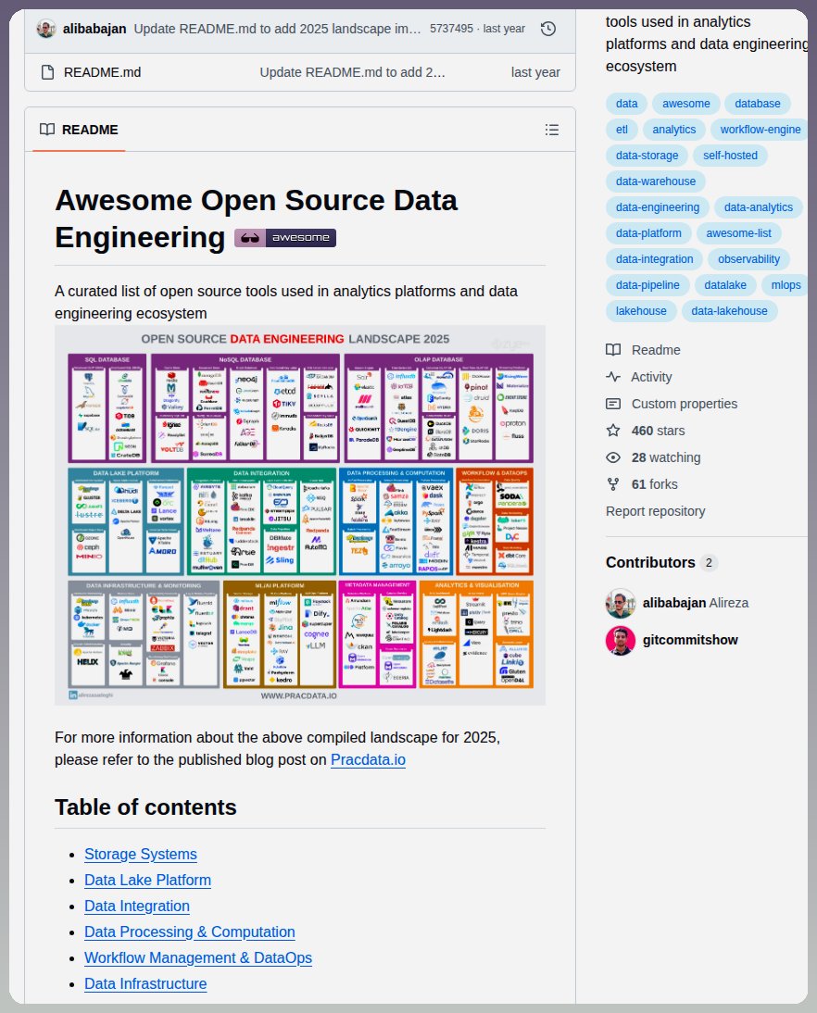Click alibabajan avatar in commit header
This screenshot has width=817, height=1013.
pos(46,29)
